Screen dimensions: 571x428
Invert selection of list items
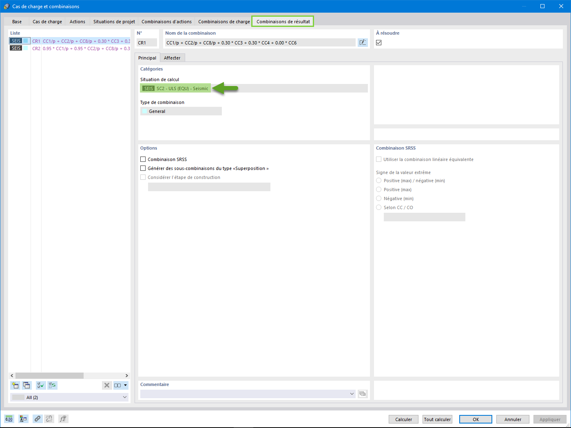click(52, 385)
